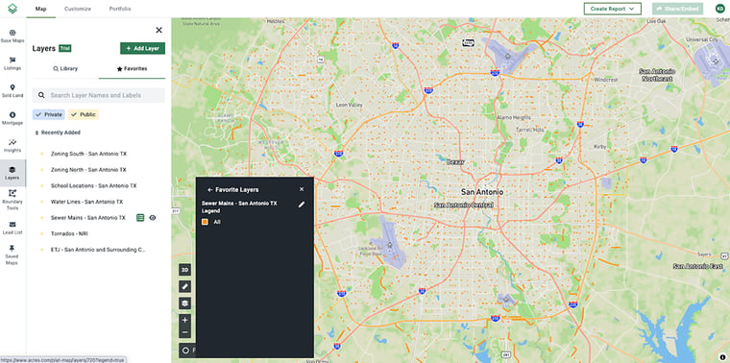Zoom in on the map

(184, 320)
